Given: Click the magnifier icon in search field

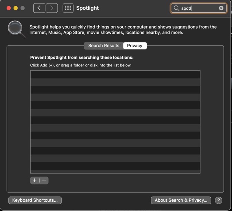Looking at the screenshot, I should [176, 8].
